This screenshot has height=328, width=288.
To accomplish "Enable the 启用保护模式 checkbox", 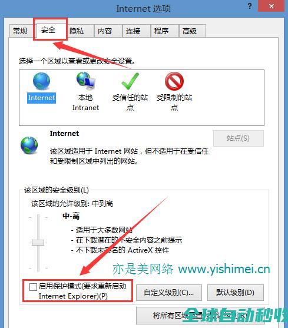I will click(x=33, y=287).
